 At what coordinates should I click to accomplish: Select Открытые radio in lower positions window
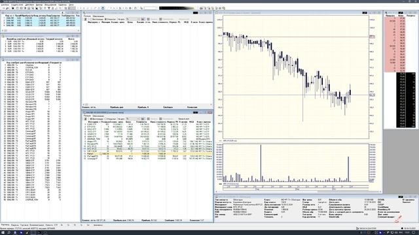click(x=110, y=119)
